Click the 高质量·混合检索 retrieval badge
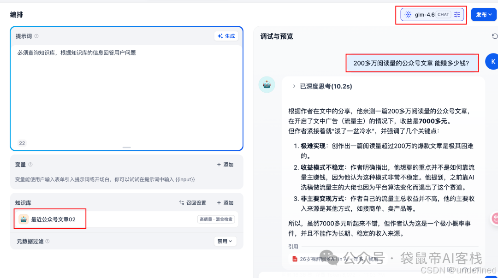This screenshot has width=498, height=278. 216,219
